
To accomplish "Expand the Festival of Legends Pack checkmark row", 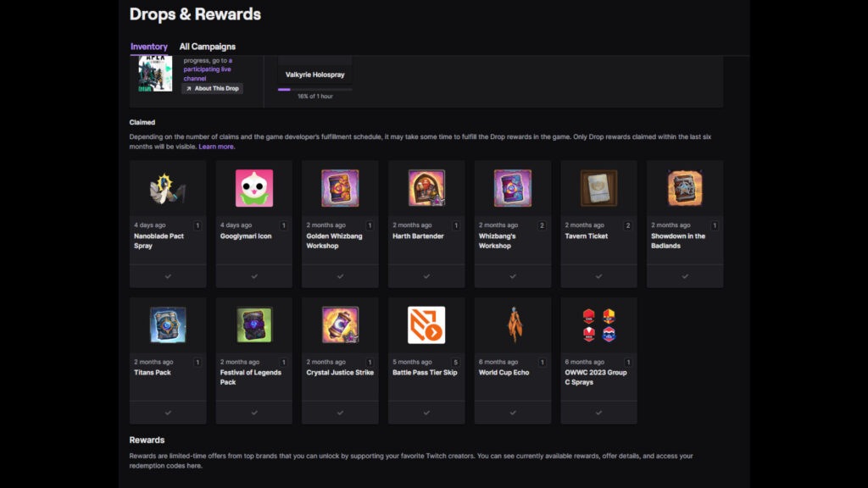I will click(x=253, y=412).
